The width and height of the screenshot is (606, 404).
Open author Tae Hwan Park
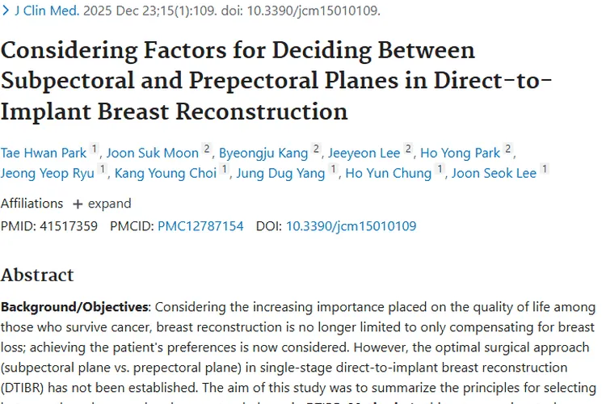pos(43,151)
